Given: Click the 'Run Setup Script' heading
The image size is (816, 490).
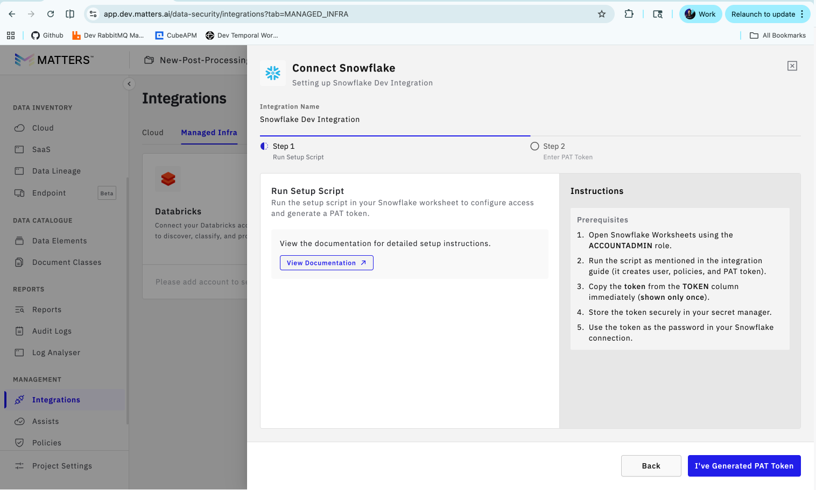Looking at the screenshot, I should [x=308, y=191].
